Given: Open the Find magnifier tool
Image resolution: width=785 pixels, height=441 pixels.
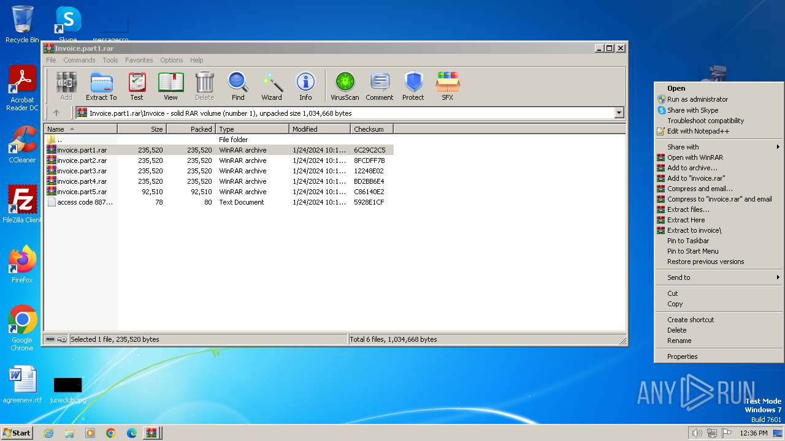Looking at the screenshot, I should (x=238, y=86).
